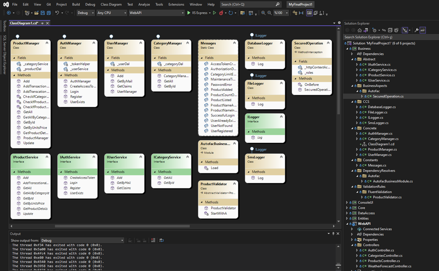Click the gear icon above the diagram
439x271 pixels.
339,23
